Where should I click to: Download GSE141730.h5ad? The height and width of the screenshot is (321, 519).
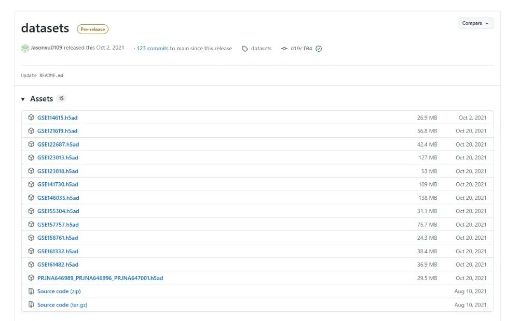(x=58, y=184)
